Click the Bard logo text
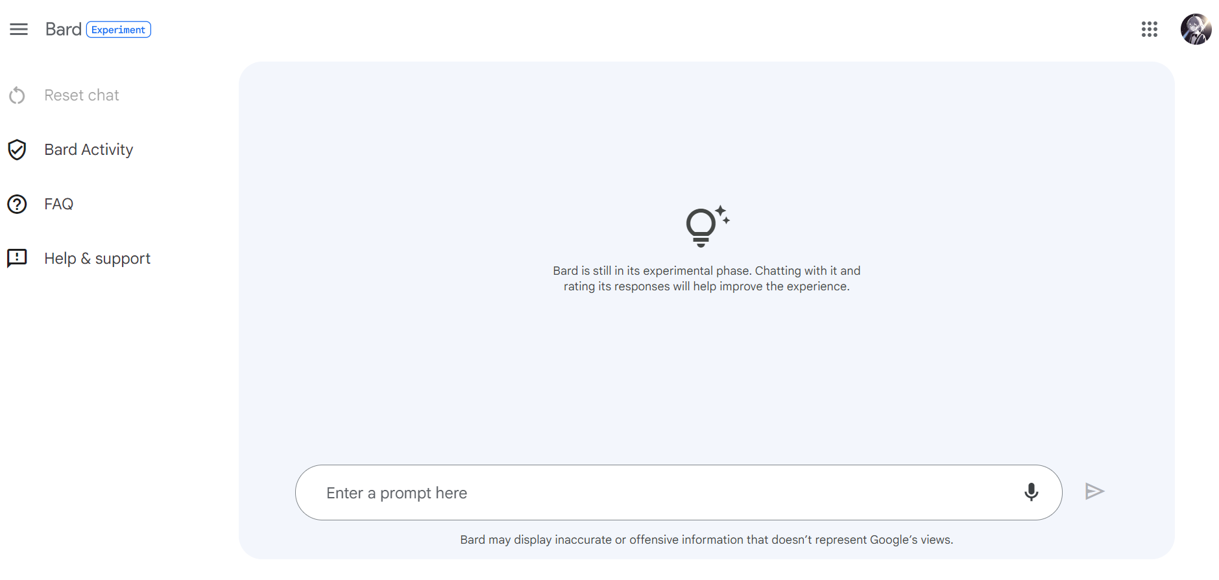Viewport: 1219px width, 580px height. tap(64, 29)
